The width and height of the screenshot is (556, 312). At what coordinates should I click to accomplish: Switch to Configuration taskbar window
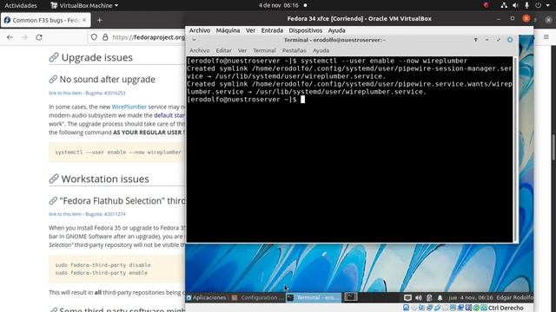pyautogui.click(x=258, y=297)
